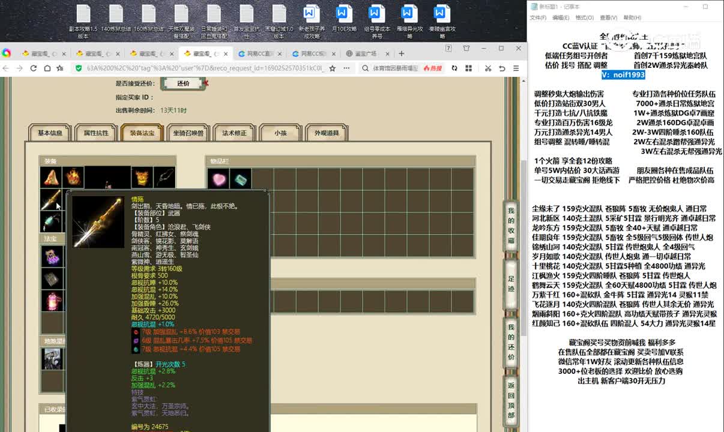This screenshot has width=724, height=432.
Task: Switch to the 装备法宝 tab
Action: pyautogui.click(x=142, y=133)
